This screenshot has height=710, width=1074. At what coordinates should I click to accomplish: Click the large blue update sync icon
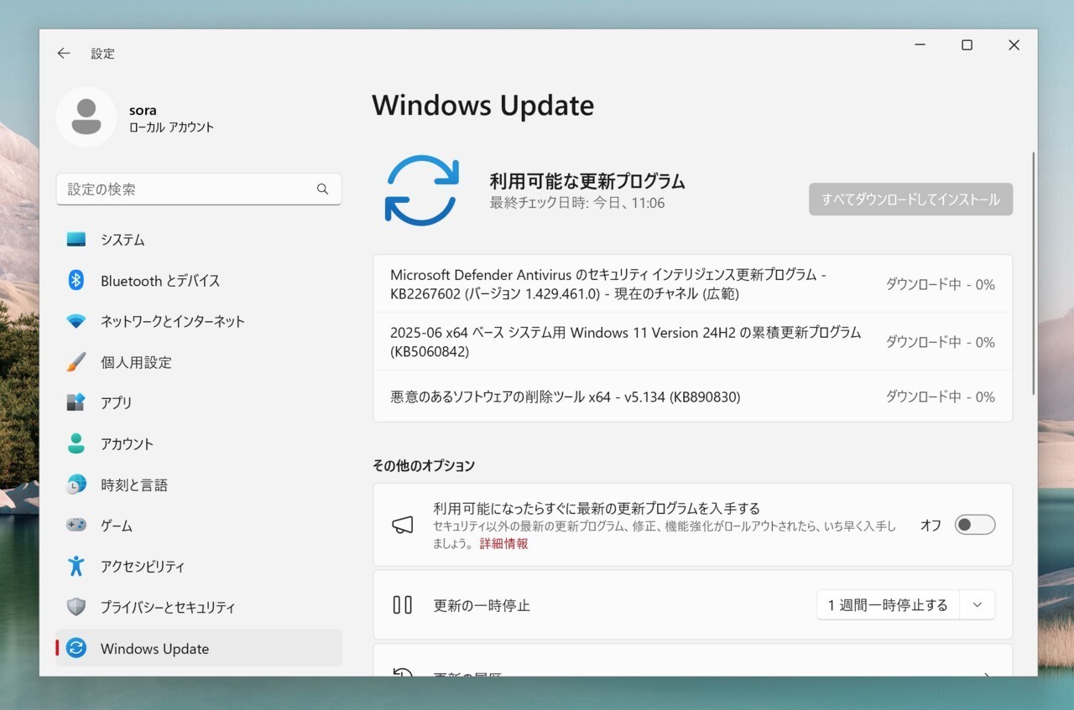click(x=421, y=190)
